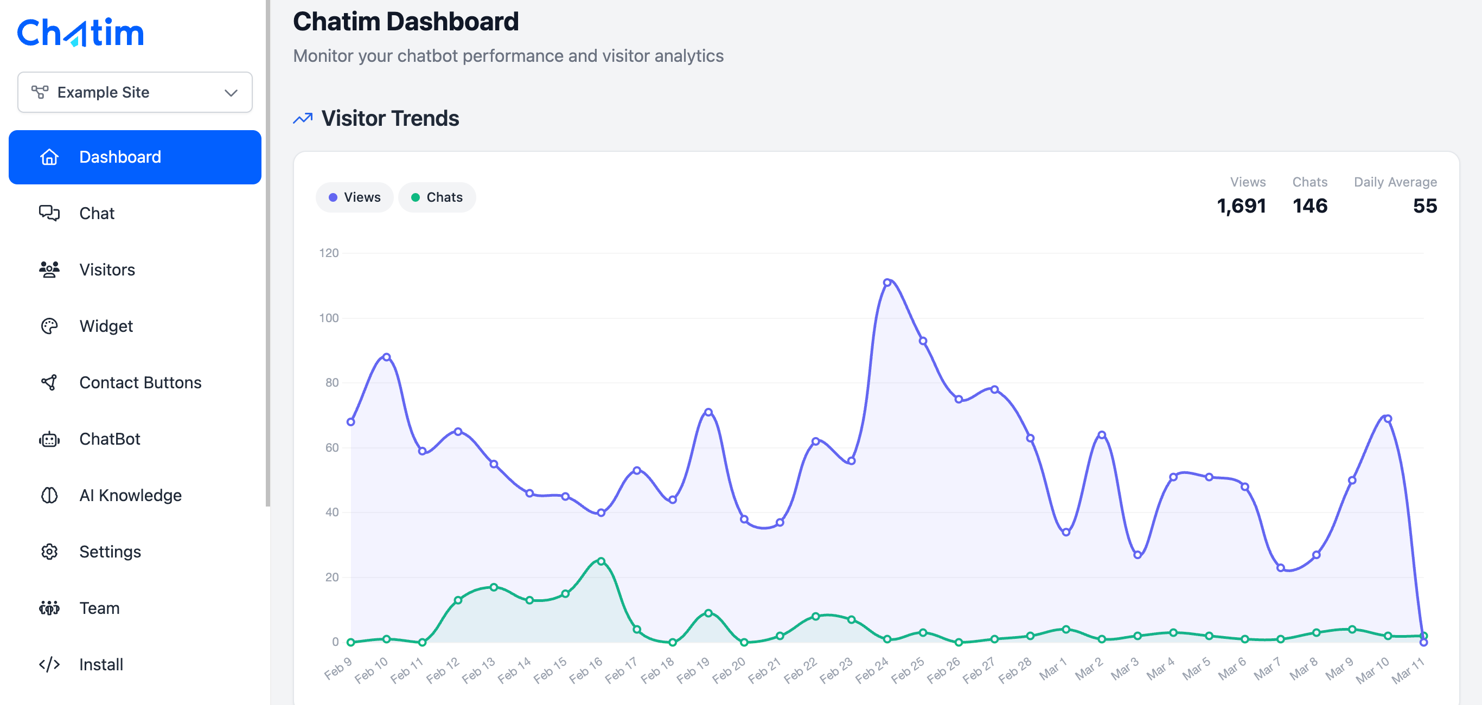Click the Dashboard home icon
The image size is (1482, 705).
point(49,157)
